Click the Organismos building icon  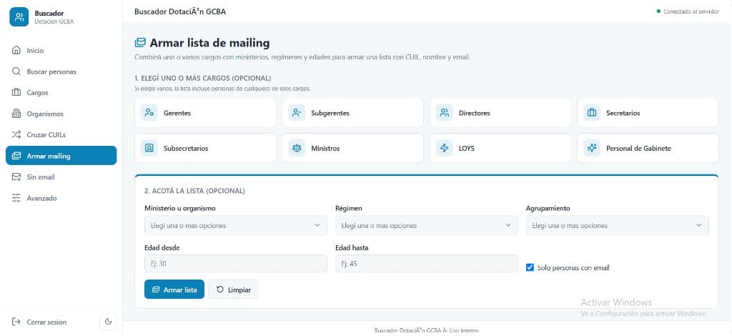pyautogui.click(x=16, y=114)
